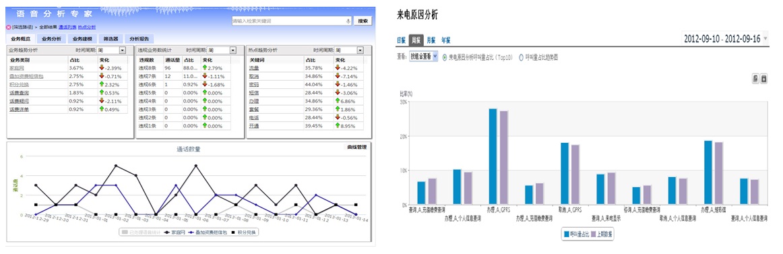Click the 搜索 search button
The width and height of the screenshot is (783, 254).
click(363, 21)
